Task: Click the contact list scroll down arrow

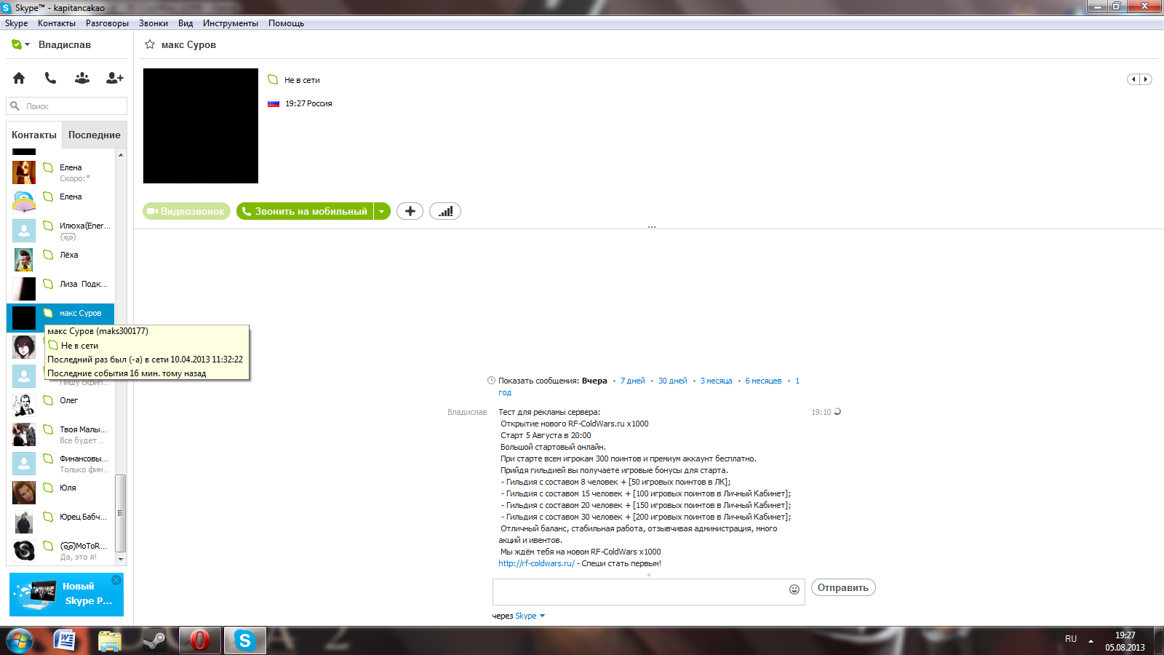Action: click(x=121, y=559)
